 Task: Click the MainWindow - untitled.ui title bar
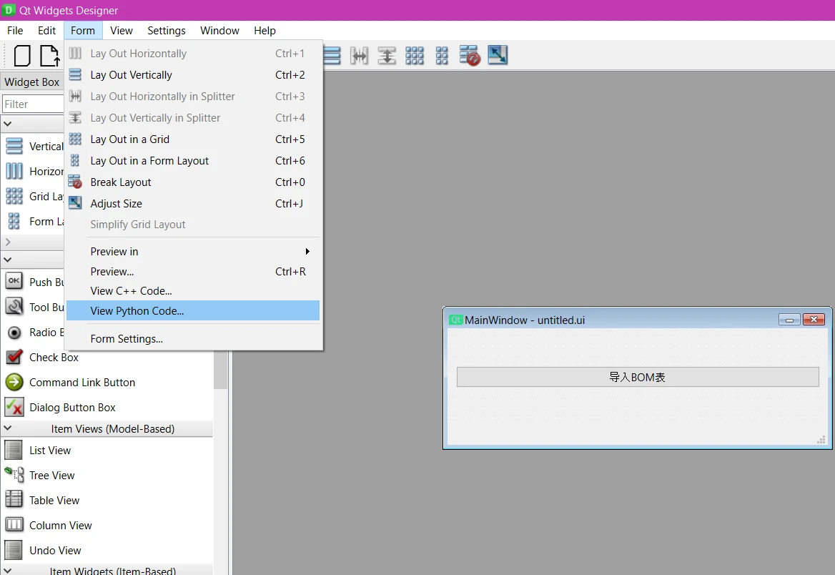(x=613, y=320)
